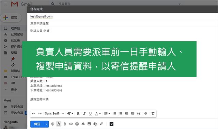Attach files with the paperclip icon
Screen dimensions: 218x129
point(65,124)
